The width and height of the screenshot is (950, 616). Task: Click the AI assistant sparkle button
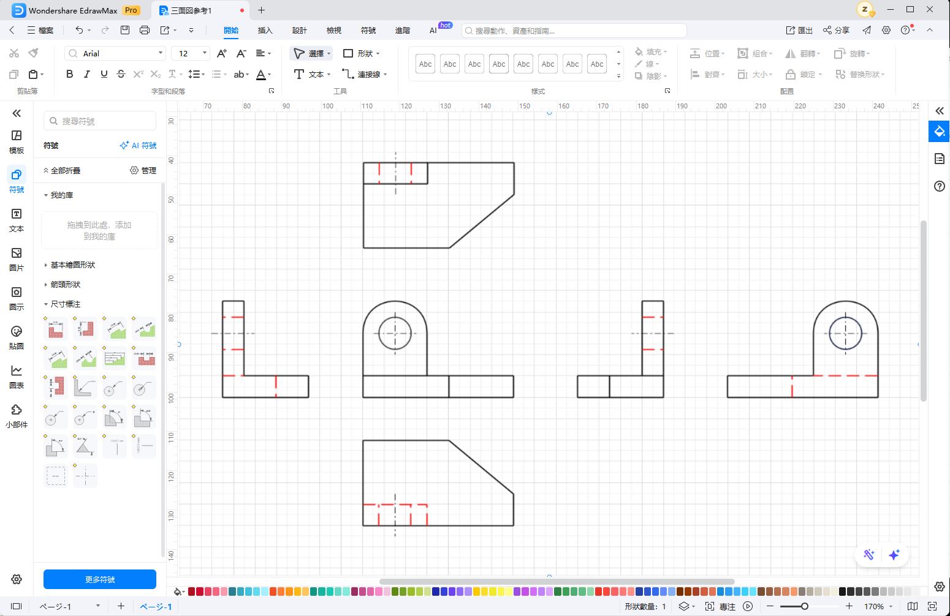pyautogui.click(x=894, y=555)
